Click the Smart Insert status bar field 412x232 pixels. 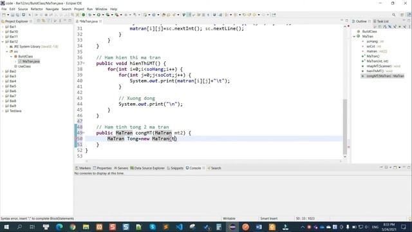tap(269, 218)
